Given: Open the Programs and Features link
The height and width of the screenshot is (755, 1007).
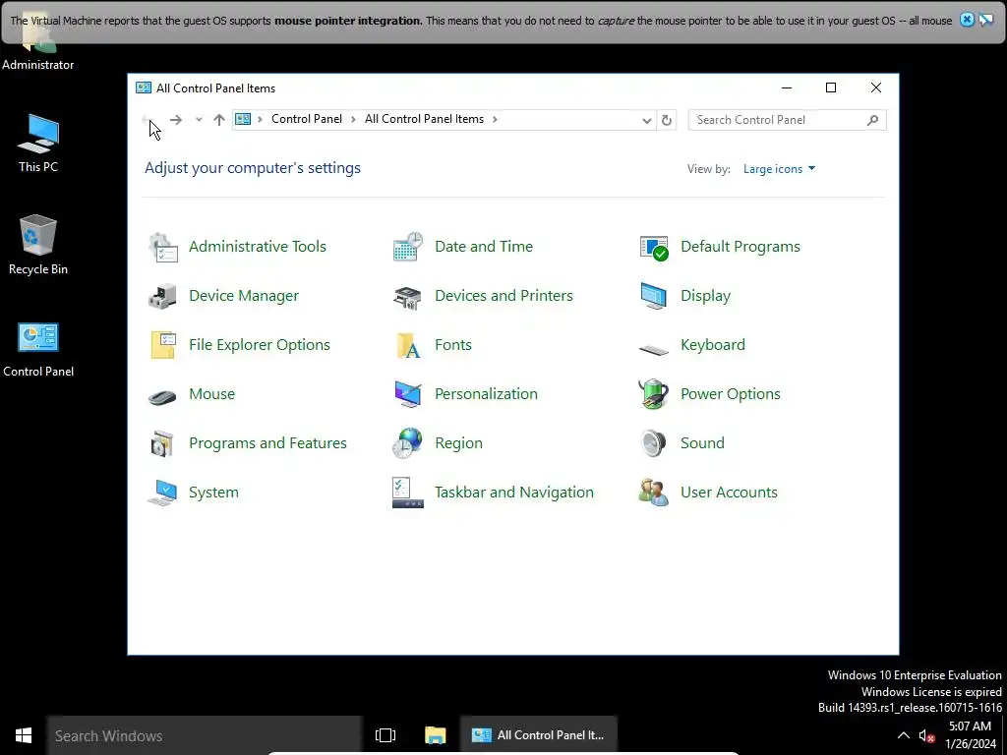Looking at the screenshot, I should pos(267,443).
